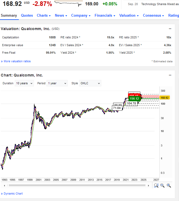Click the Sep. 20 news date
The image size is (179, 201).
click(x=133, y=4)
